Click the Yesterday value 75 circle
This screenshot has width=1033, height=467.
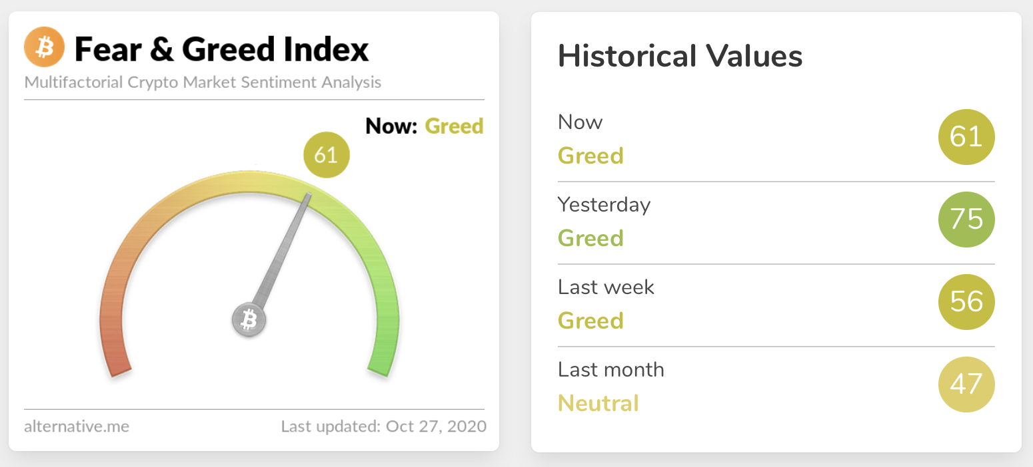966,220
